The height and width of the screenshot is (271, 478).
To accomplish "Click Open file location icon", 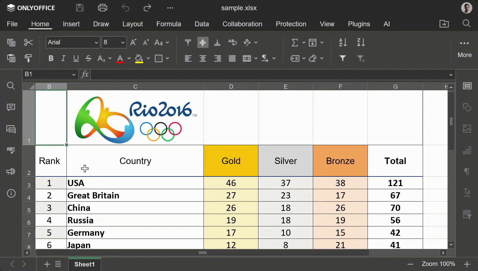I will 444,24.
